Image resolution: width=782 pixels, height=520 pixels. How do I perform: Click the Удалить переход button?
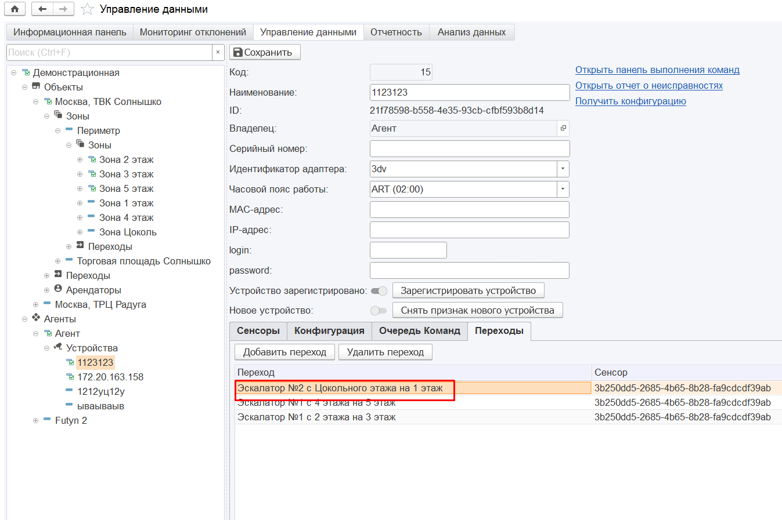(x=385, y=352)
